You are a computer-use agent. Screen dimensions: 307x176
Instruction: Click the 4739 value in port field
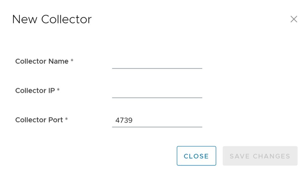tap(124, 120)
